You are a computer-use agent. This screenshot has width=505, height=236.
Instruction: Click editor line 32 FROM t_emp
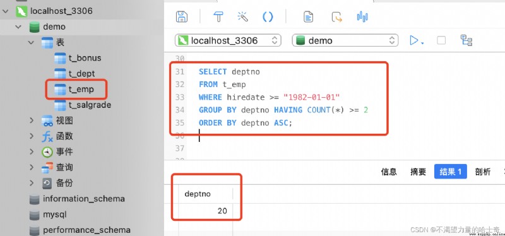click(222, 85)
